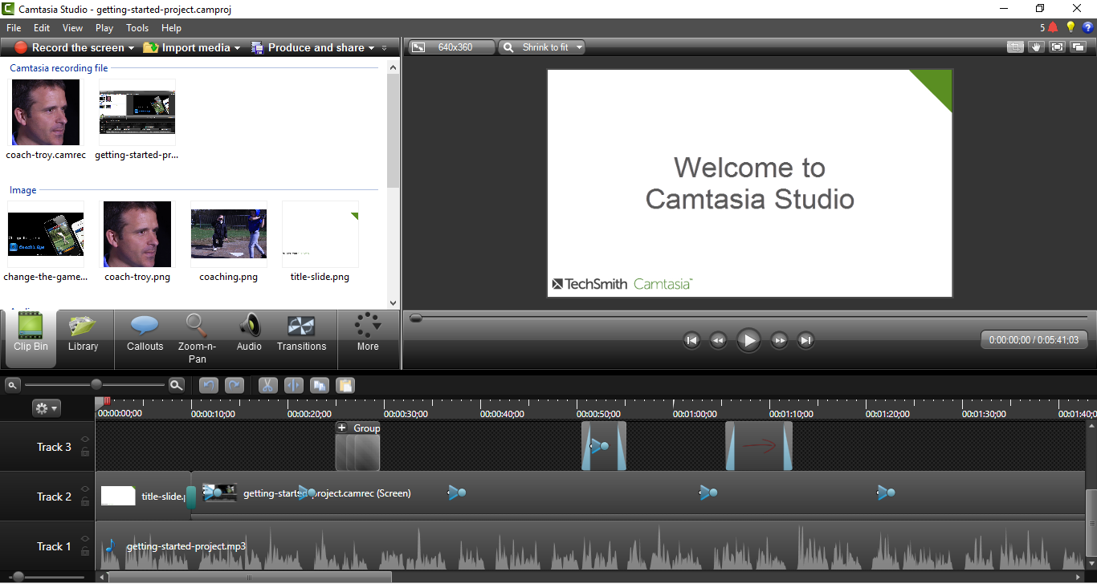Select getting-started-project.mp3 audio clip

coord(590,546)
